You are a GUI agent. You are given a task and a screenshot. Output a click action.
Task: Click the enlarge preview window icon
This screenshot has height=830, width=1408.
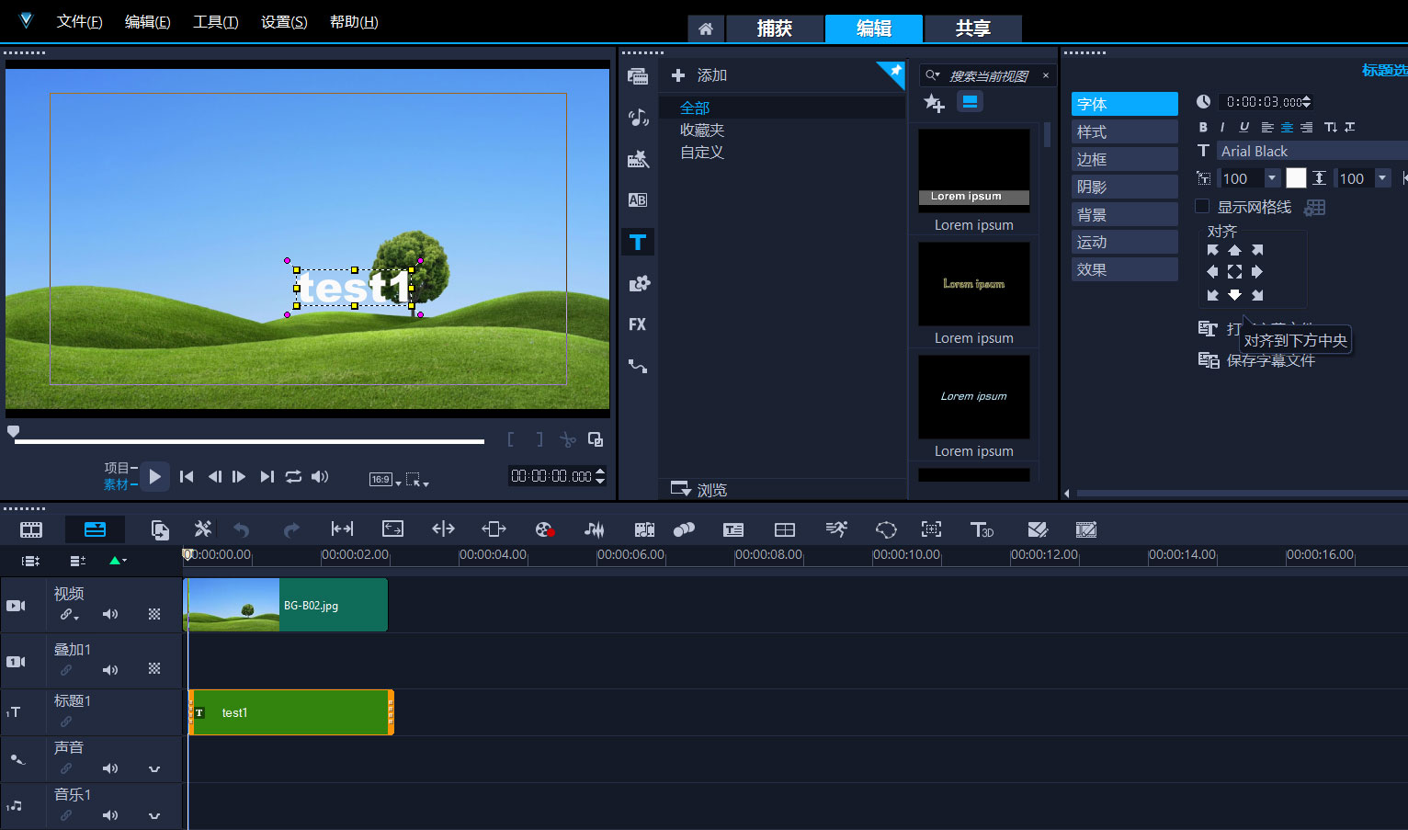(x=596, y=439)
